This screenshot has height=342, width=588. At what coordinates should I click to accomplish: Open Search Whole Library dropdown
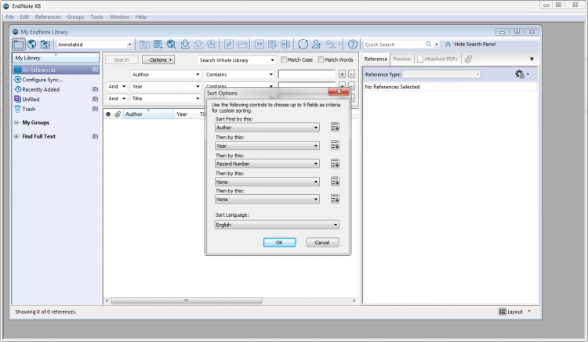click(237, 59)
